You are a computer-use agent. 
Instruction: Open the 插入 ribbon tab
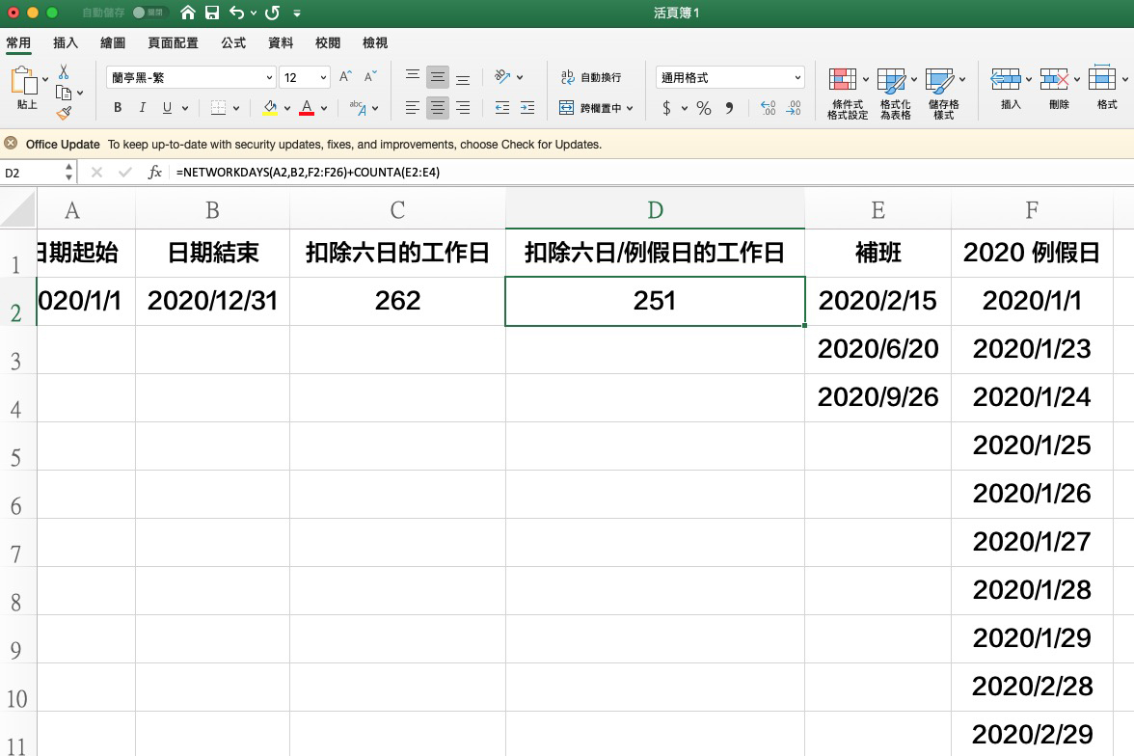pos(65,42)
